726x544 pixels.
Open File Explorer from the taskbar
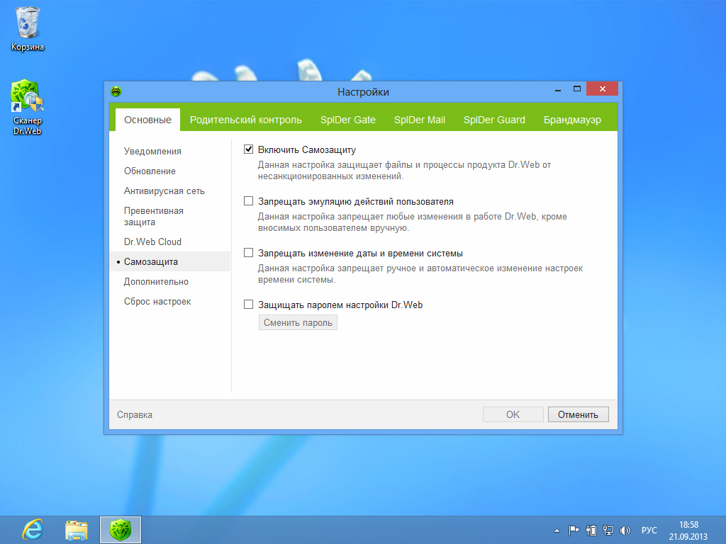[x=77, y=530]
